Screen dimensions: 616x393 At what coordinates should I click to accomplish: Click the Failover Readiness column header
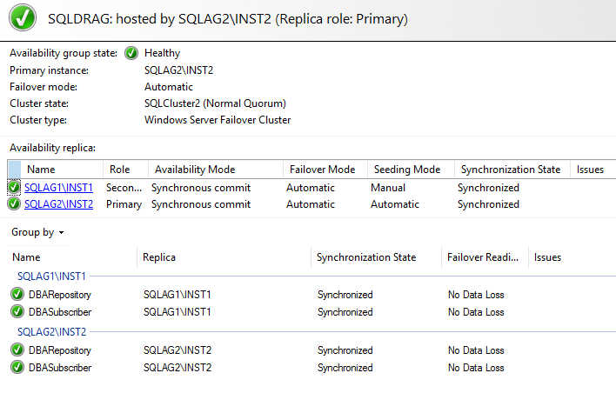pyautogui.click(x=483, y=257)
